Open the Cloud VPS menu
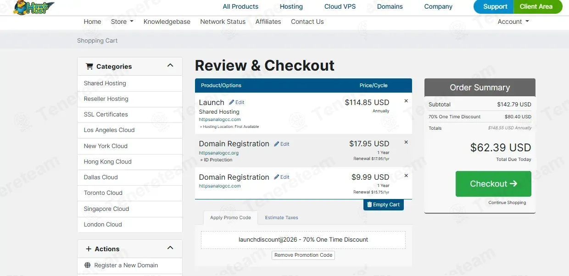569x276 pixels. pyautogui.click(x=340, y=6)
